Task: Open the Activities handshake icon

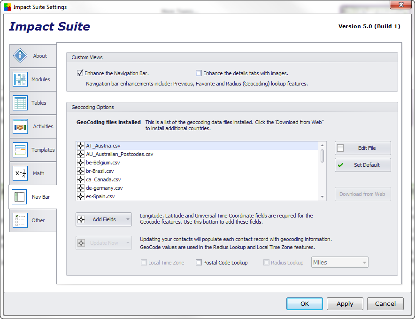Action: tap(20, 126)
